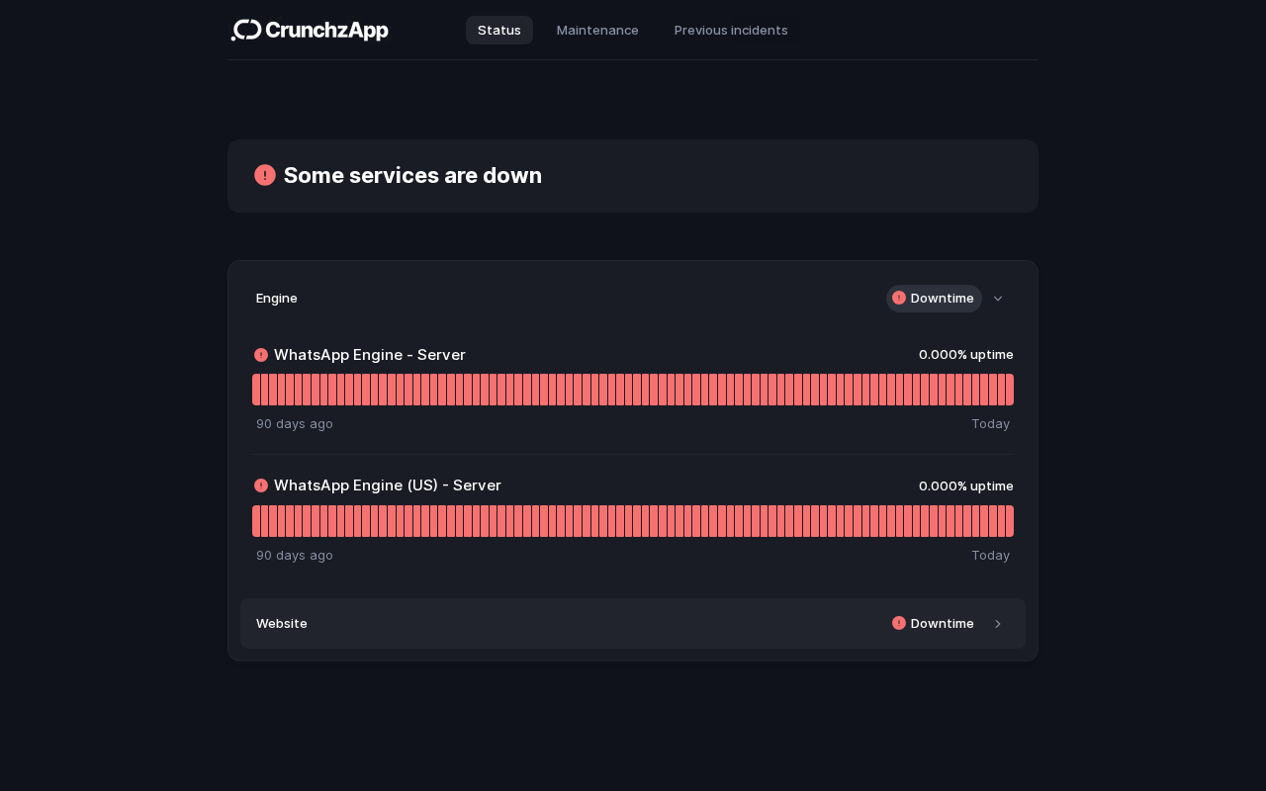Click '90 days ago' under WhatsApp Engine - Server
Image resolution: width=1266 pixels, height=791 pixels.
click(x=295, y=423)
